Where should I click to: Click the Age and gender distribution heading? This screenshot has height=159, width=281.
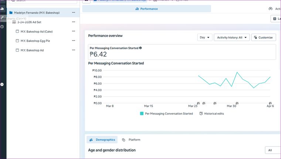tap(112, 150)
